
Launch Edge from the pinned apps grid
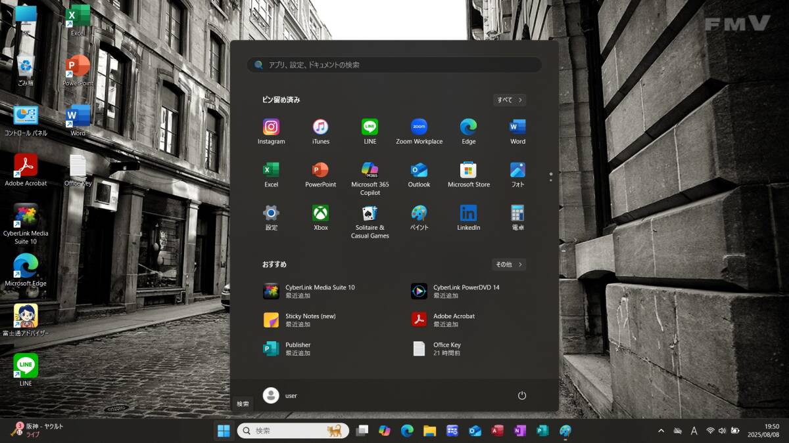pyautogui.click(x=468, y=132)
